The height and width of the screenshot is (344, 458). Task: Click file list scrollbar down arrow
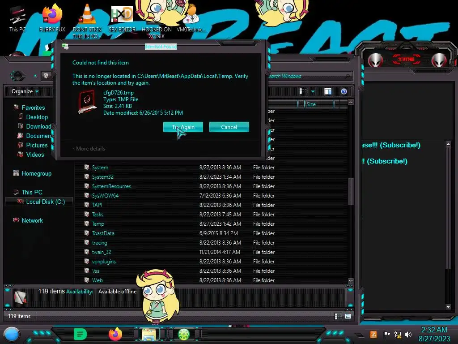tap(351, 281)
